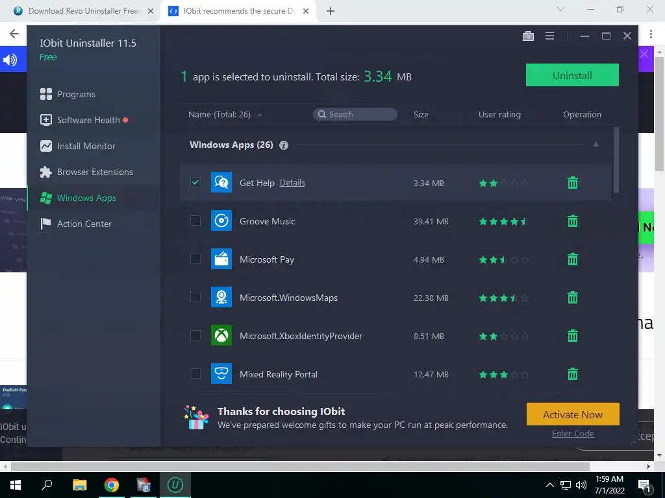
Task: Click the trash icon for Microsoft Pay
Action: click(573, 259)
